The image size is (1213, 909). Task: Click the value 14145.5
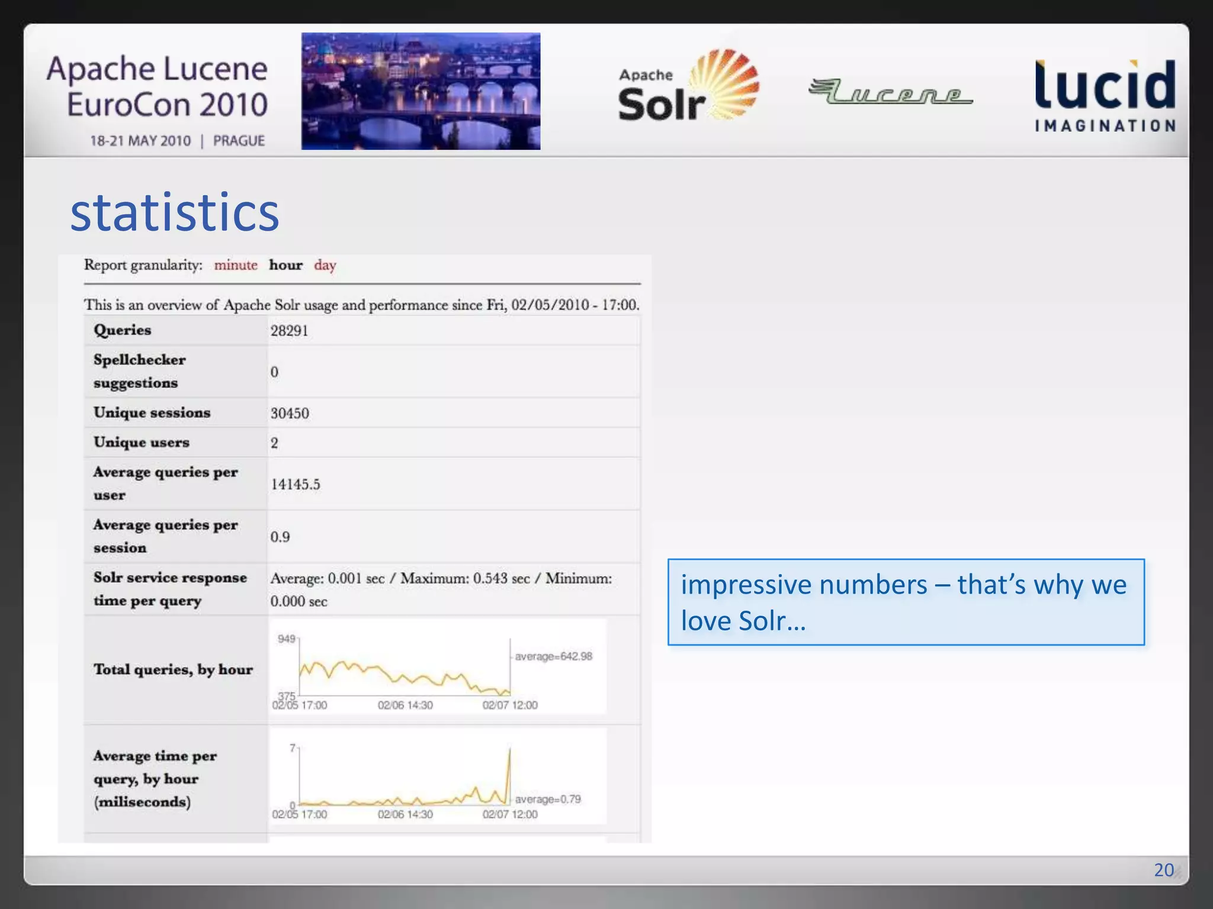(295, 484)
